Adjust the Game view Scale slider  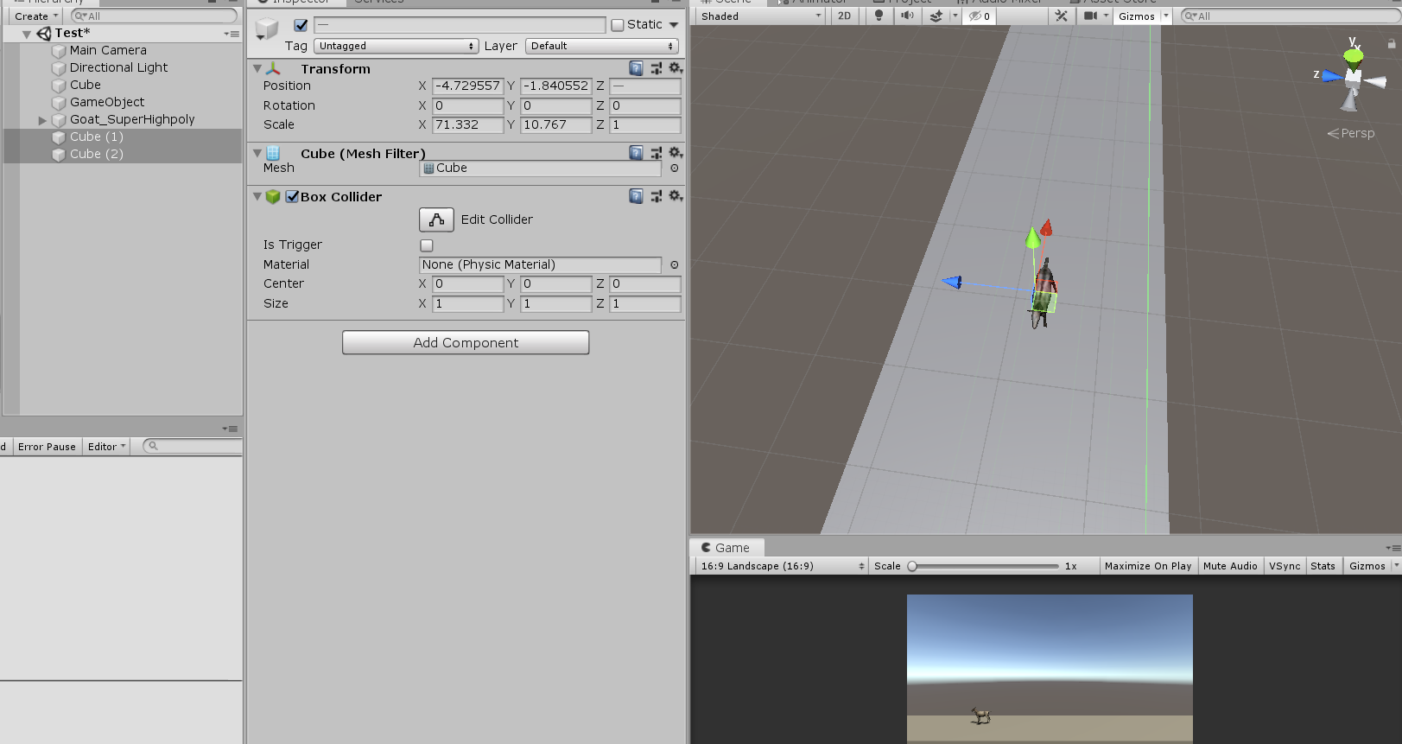[x=983, y=566]
